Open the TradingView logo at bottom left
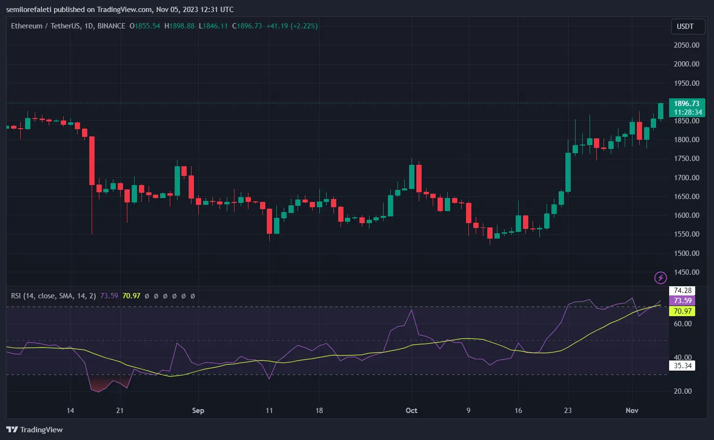Screen dimensions: 714x440 point(34,429)
